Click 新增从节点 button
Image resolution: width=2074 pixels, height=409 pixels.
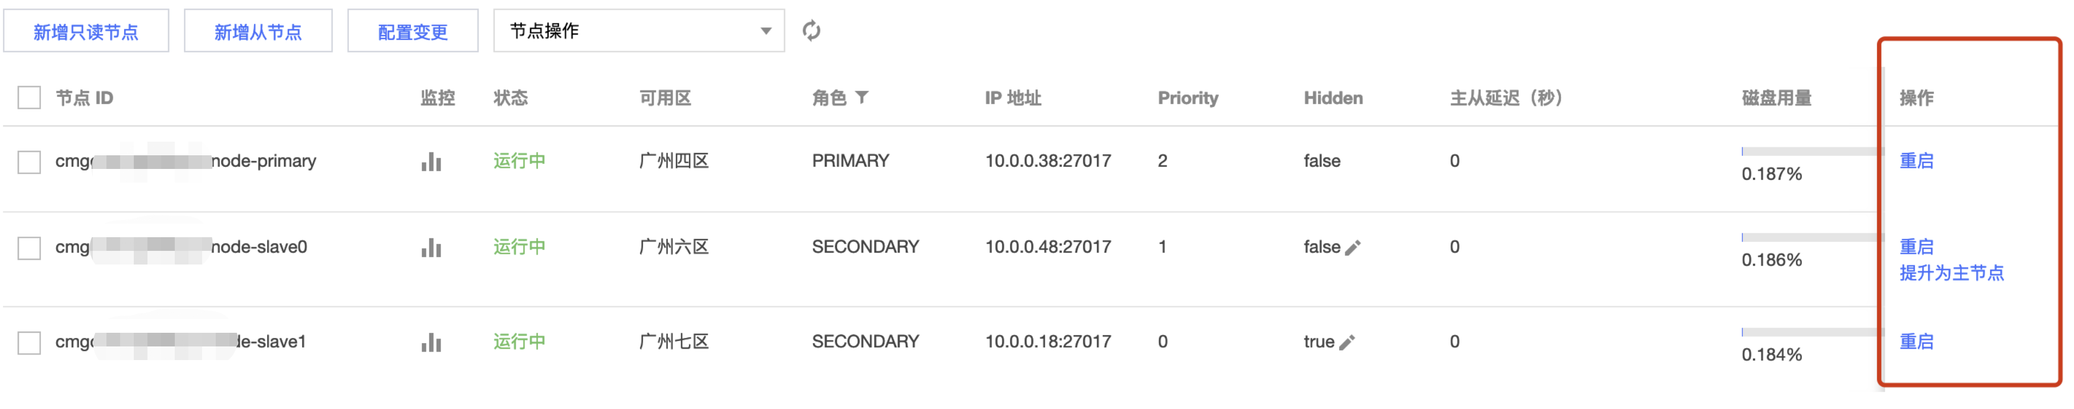(258, 31)
